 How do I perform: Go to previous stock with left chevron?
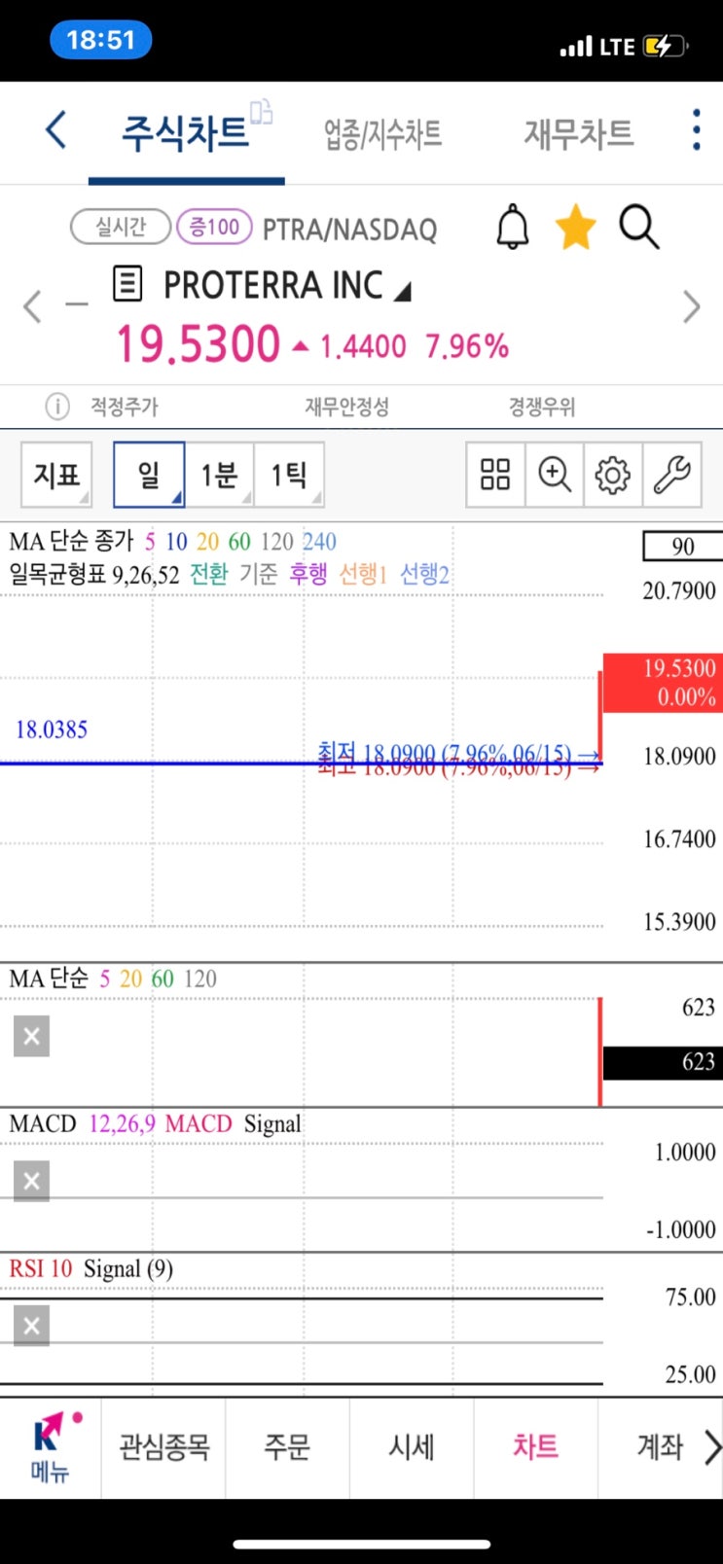coord(33,306)
